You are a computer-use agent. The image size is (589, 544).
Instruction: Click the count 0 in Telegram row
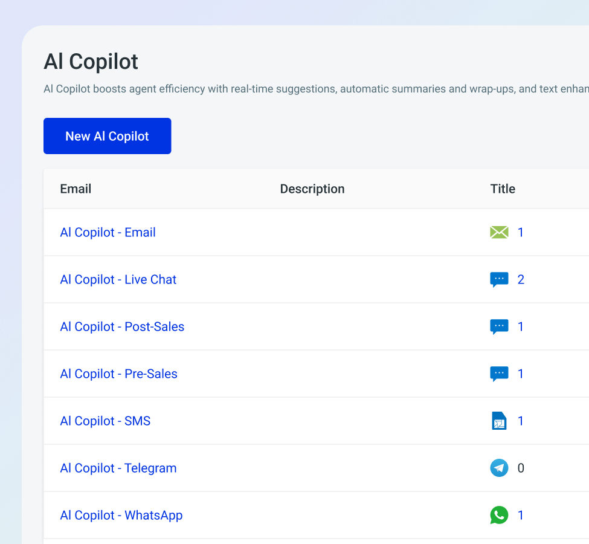[x=521, y=468]
